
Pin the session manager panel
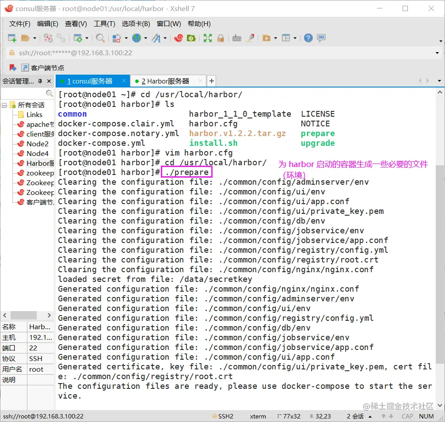(x=40, y=81)
